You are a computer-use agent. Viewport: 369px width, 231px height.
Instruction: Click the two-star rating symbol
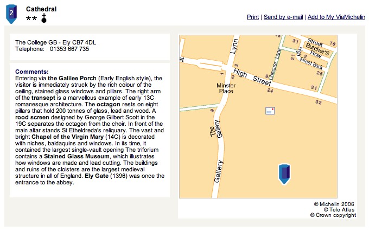pos(31,18)
